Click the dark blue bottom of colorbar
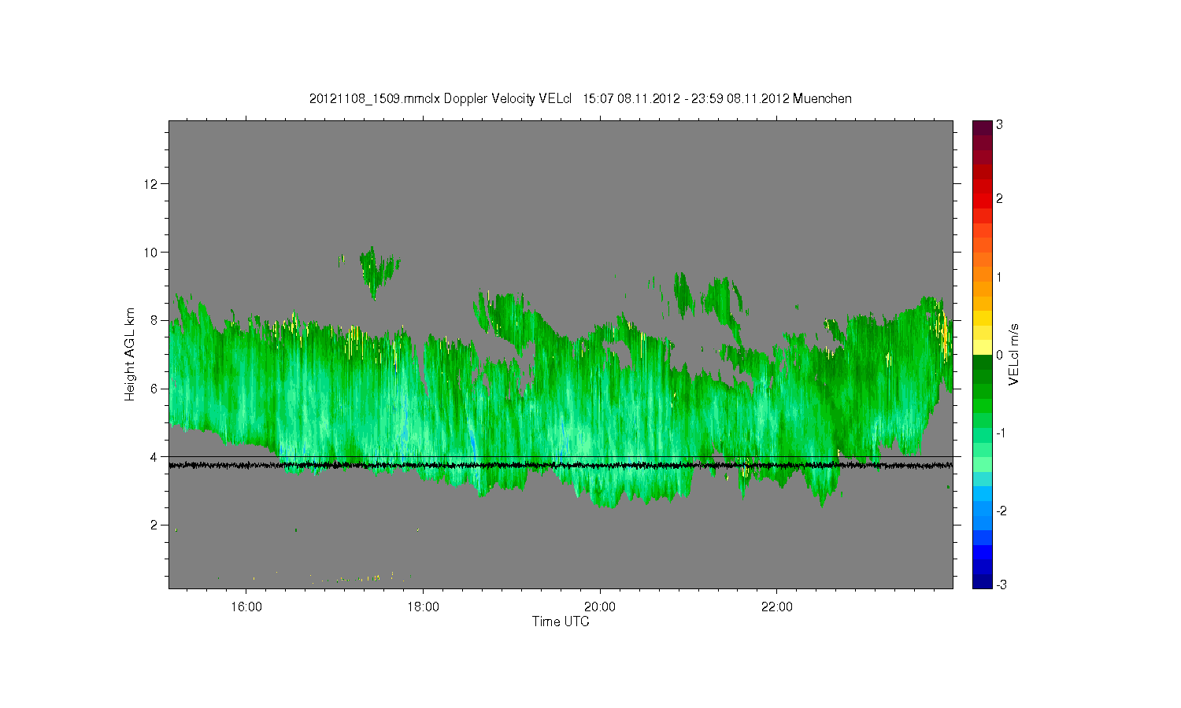This screenshot has width=1181, height=708. pos(982,581)
